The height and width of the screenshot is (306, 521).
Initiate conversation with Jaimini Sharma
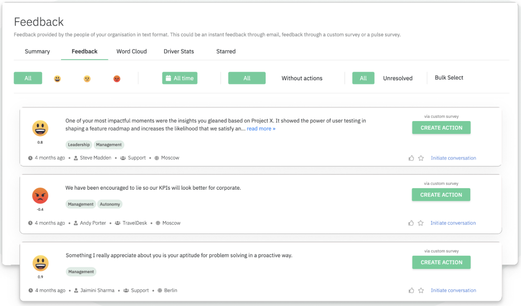pyautogui.click(x=453, y=291)
